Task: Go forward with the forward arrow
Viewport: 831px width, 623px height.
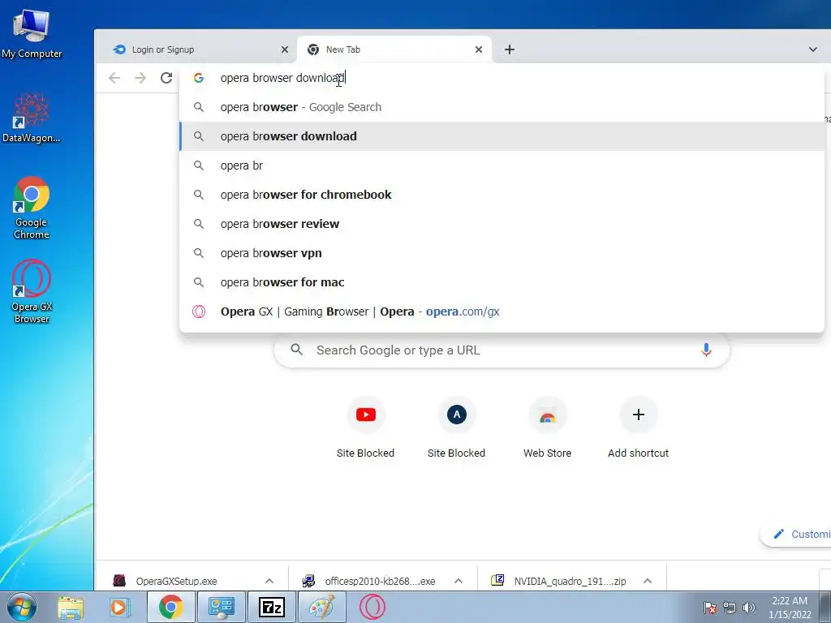Action: pos(140,78)
